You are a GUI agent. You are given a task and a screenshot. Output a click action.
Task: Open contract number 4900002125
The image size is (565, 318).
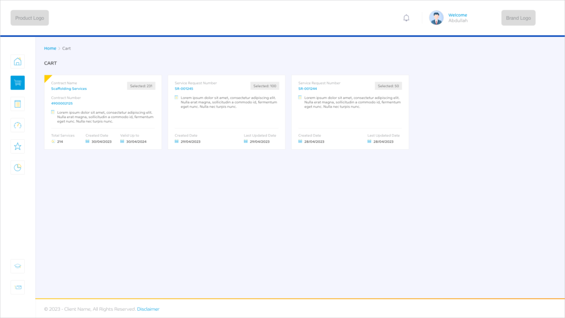pyautogui.click(x=62, y=103)
